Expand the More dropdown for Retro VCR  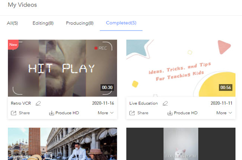point(106,113)
